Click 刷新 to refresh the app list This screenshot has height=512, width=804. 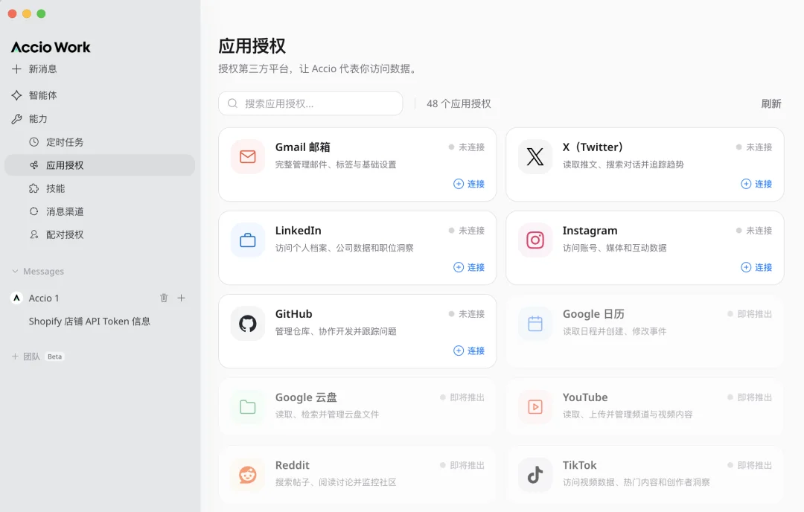pyautogui.click(x=771, y=103)
